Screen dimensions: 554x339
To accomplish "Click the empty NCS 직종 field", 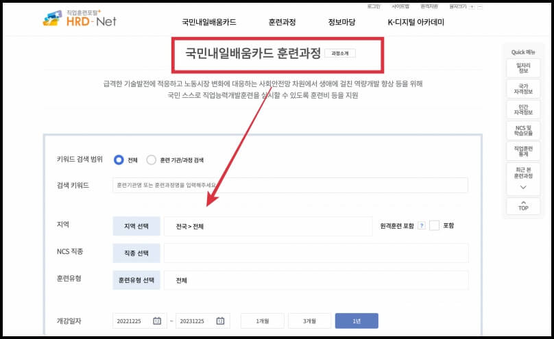I will point(316,253).
